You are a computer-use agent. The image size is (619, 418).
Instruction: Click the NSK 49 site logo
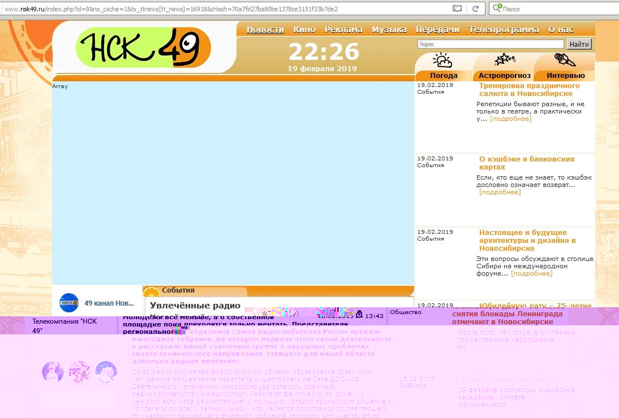point(143,47)
